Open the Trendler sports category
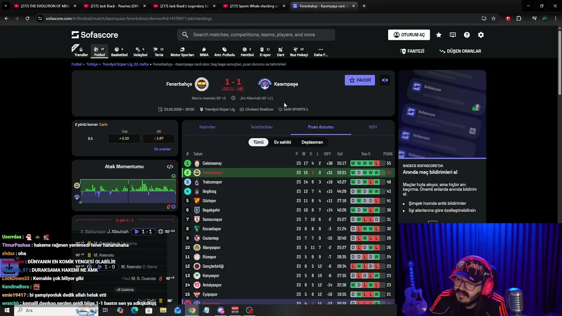 [81, 51]
